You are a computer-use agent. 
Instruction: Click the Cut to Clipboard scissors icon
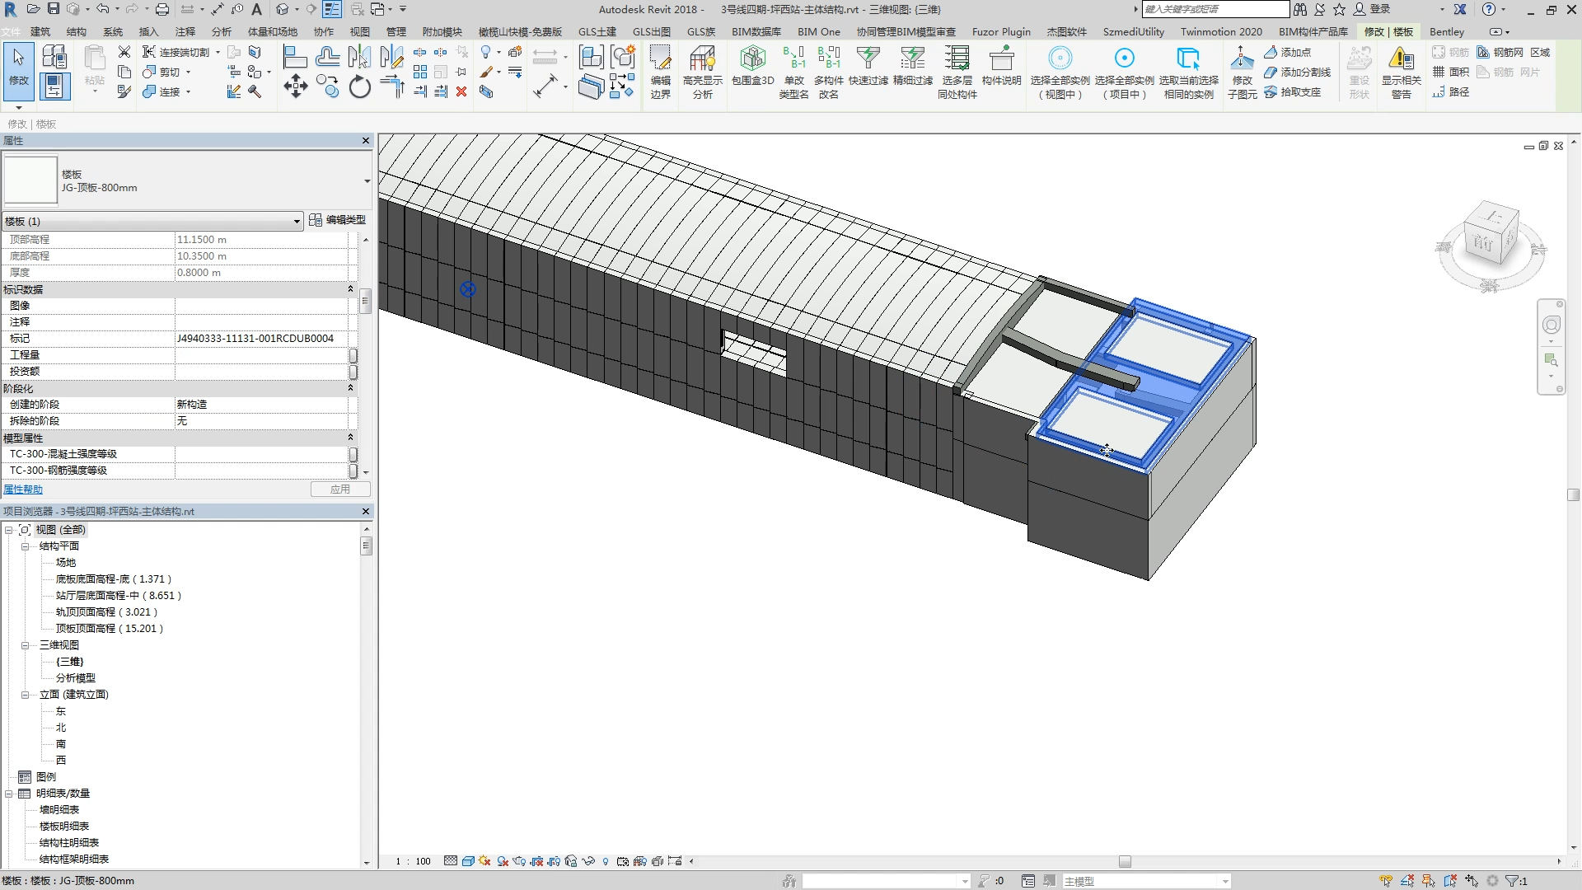pos(124,52)
